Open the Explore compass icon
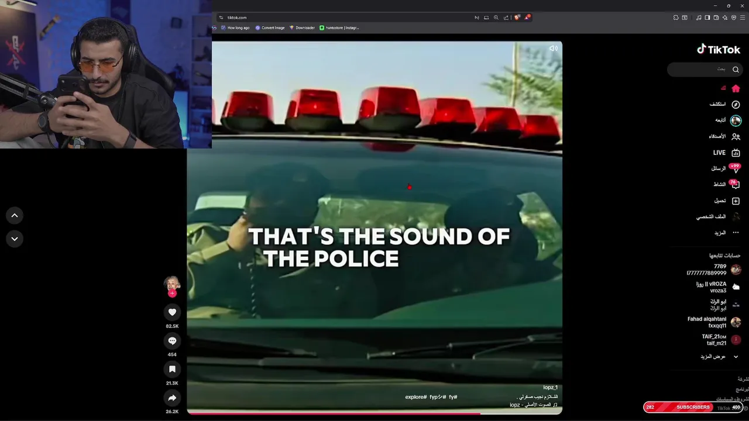The image size is (749, 421). pyautogui.click(x=736, y=104)
